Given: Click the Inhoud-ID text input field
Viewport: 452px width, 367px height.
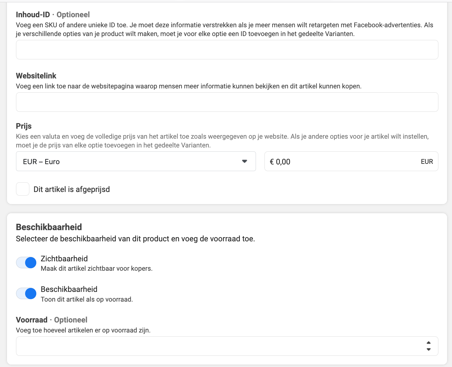Looking at the screenshot, I should (x=227, y=50).
